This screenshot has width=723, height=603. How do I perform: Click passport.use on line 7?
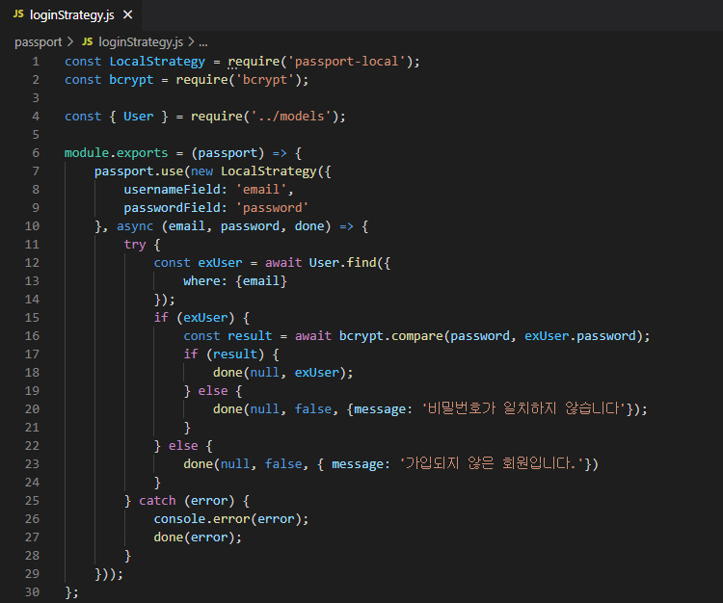tap(139, 171)
